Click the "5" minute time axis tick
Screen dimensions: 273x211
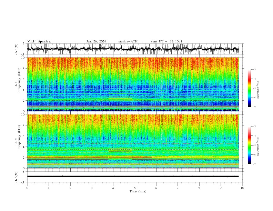click(x=135, y=188)
